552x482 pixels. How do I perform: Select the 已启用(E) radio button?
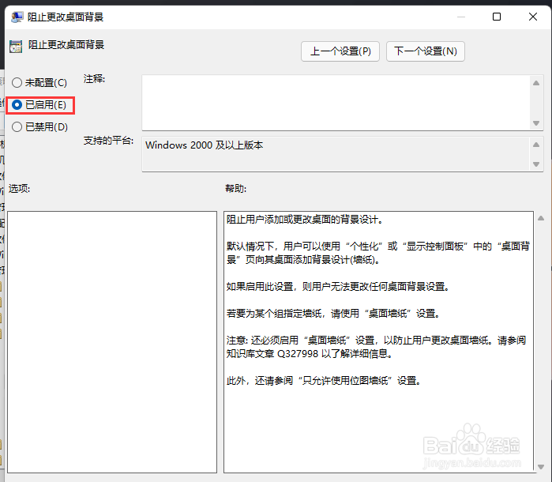pos(39,105)
